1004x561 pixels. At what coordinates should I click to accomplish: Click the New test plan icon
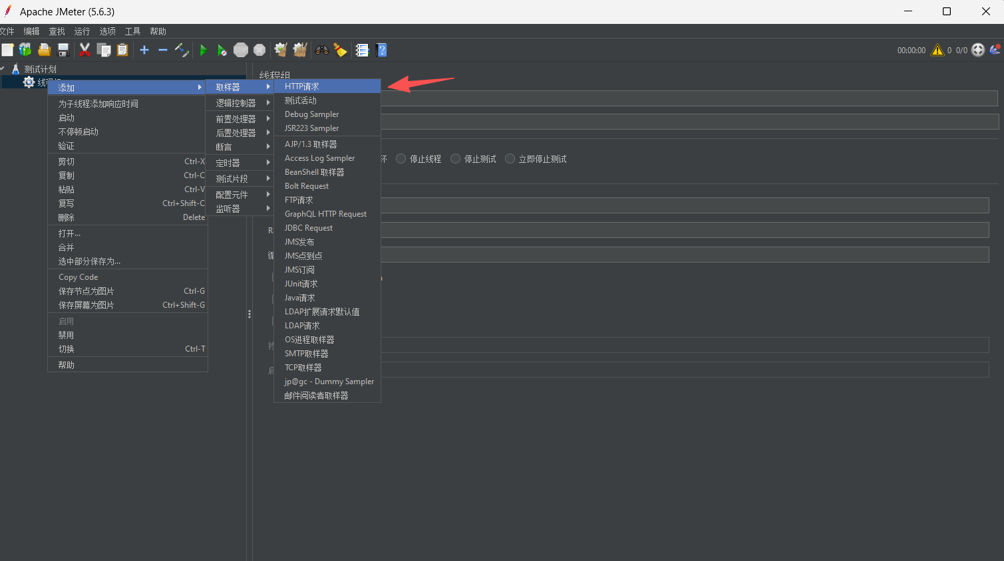click(7, 50)
